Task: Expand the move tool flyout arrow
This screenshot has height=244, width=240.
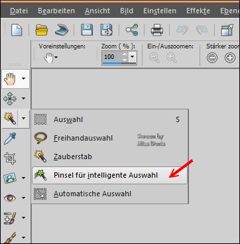Action: 24,98
